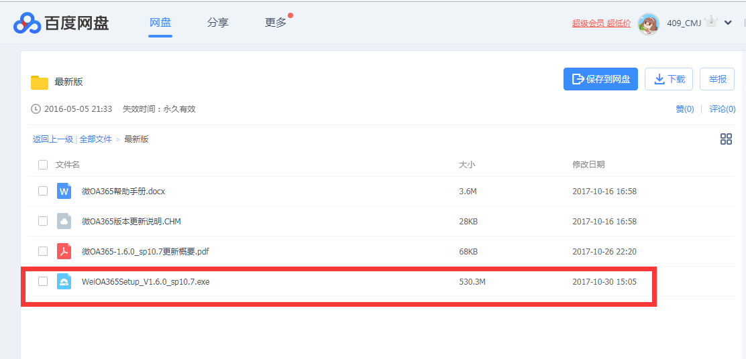Click the 下载 button
This screenshot has width=746, height=359.
668,79
